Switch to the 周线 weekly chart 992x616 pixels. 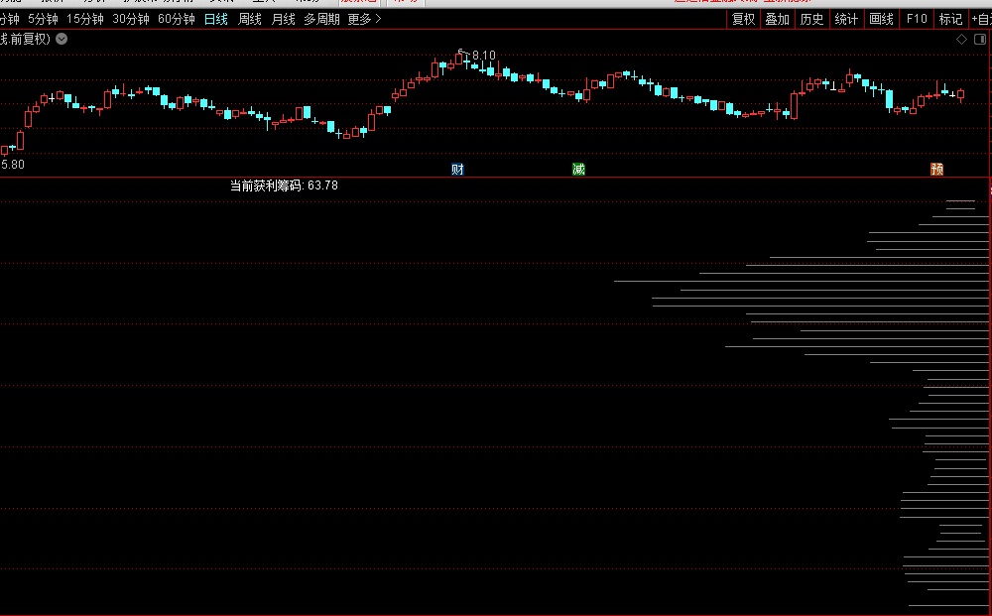(x=250, y=19)
